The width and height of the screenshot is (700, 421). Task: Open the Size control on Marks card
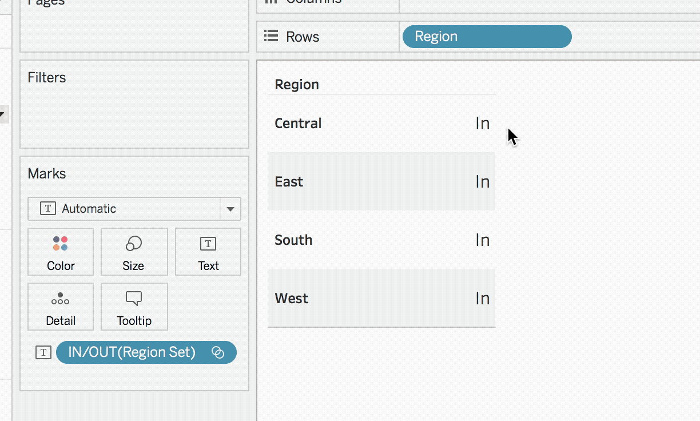click(134, 252)
